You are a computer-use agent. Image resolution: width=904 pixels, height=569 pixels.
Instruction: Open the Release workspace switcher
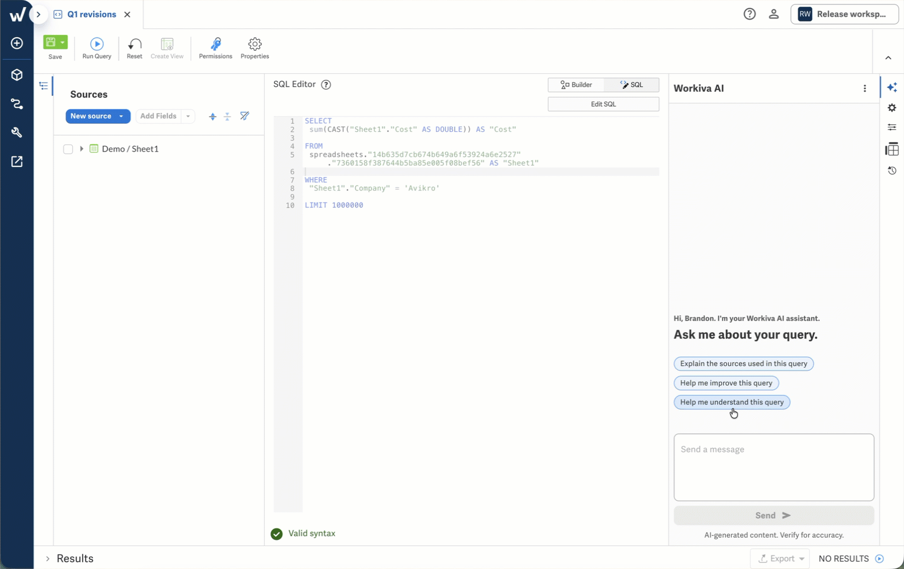pyautogui.click(x=844, y=14)
